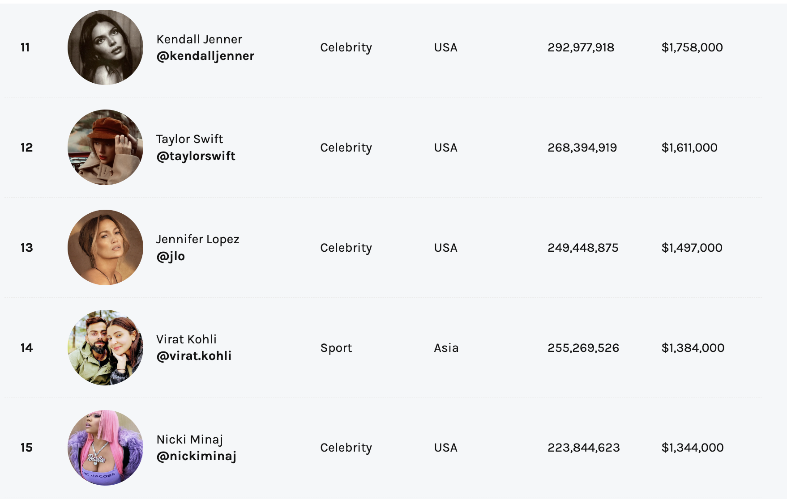Screen dimensions: 787x499
Task: Click Virat Kohli's Sport category cell
Action: pyautogui.click(x=336, y=348)
